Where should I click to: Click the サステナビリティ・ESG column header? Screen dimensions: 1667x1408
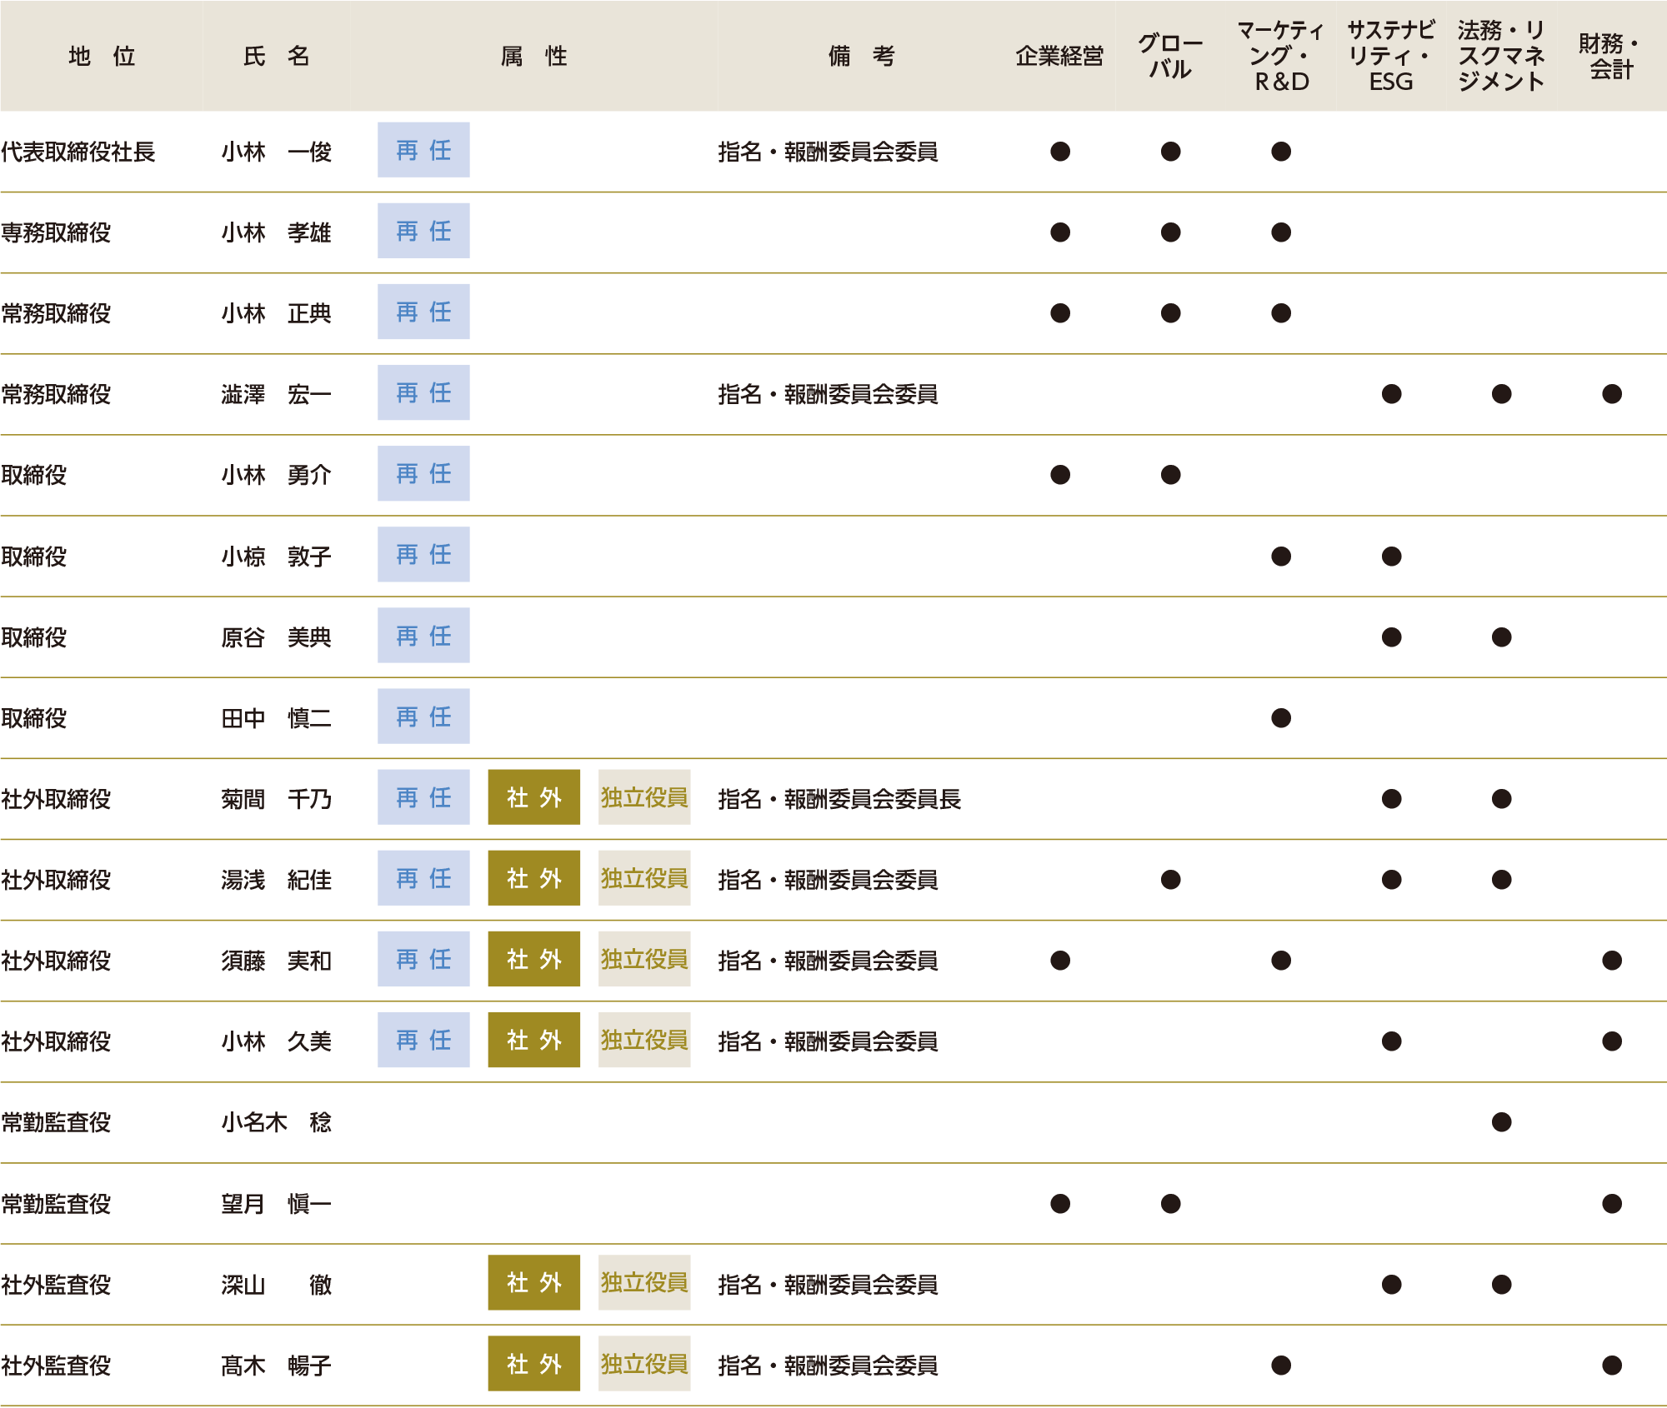pos(1390,56)
